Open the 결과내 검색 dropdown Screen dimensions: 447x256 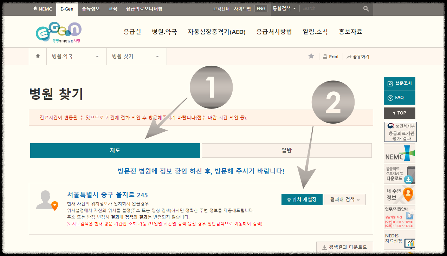click(x=345, y=199)
